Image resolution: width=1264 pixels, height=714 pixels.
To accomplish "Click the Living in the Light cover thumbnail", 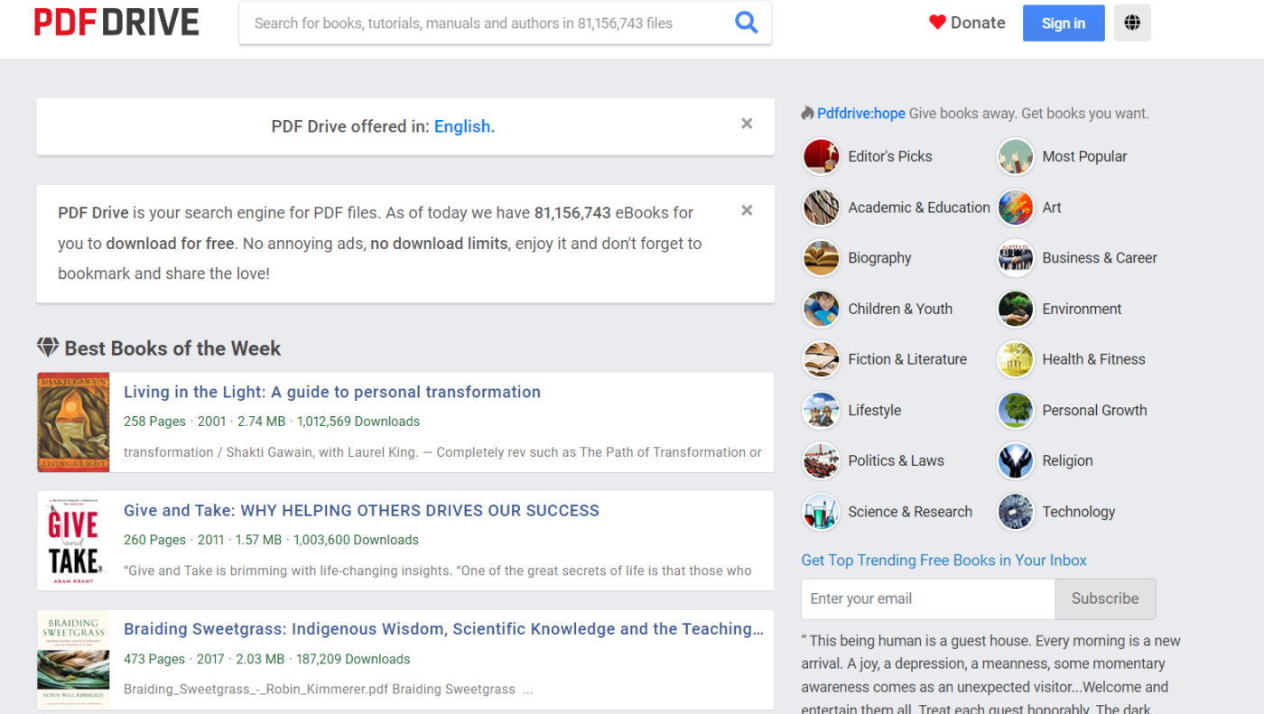I will (73, 422).
